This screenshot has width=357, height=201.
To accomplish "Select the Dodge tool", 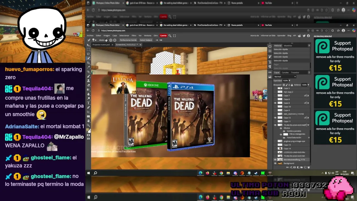I will [88, 99].
